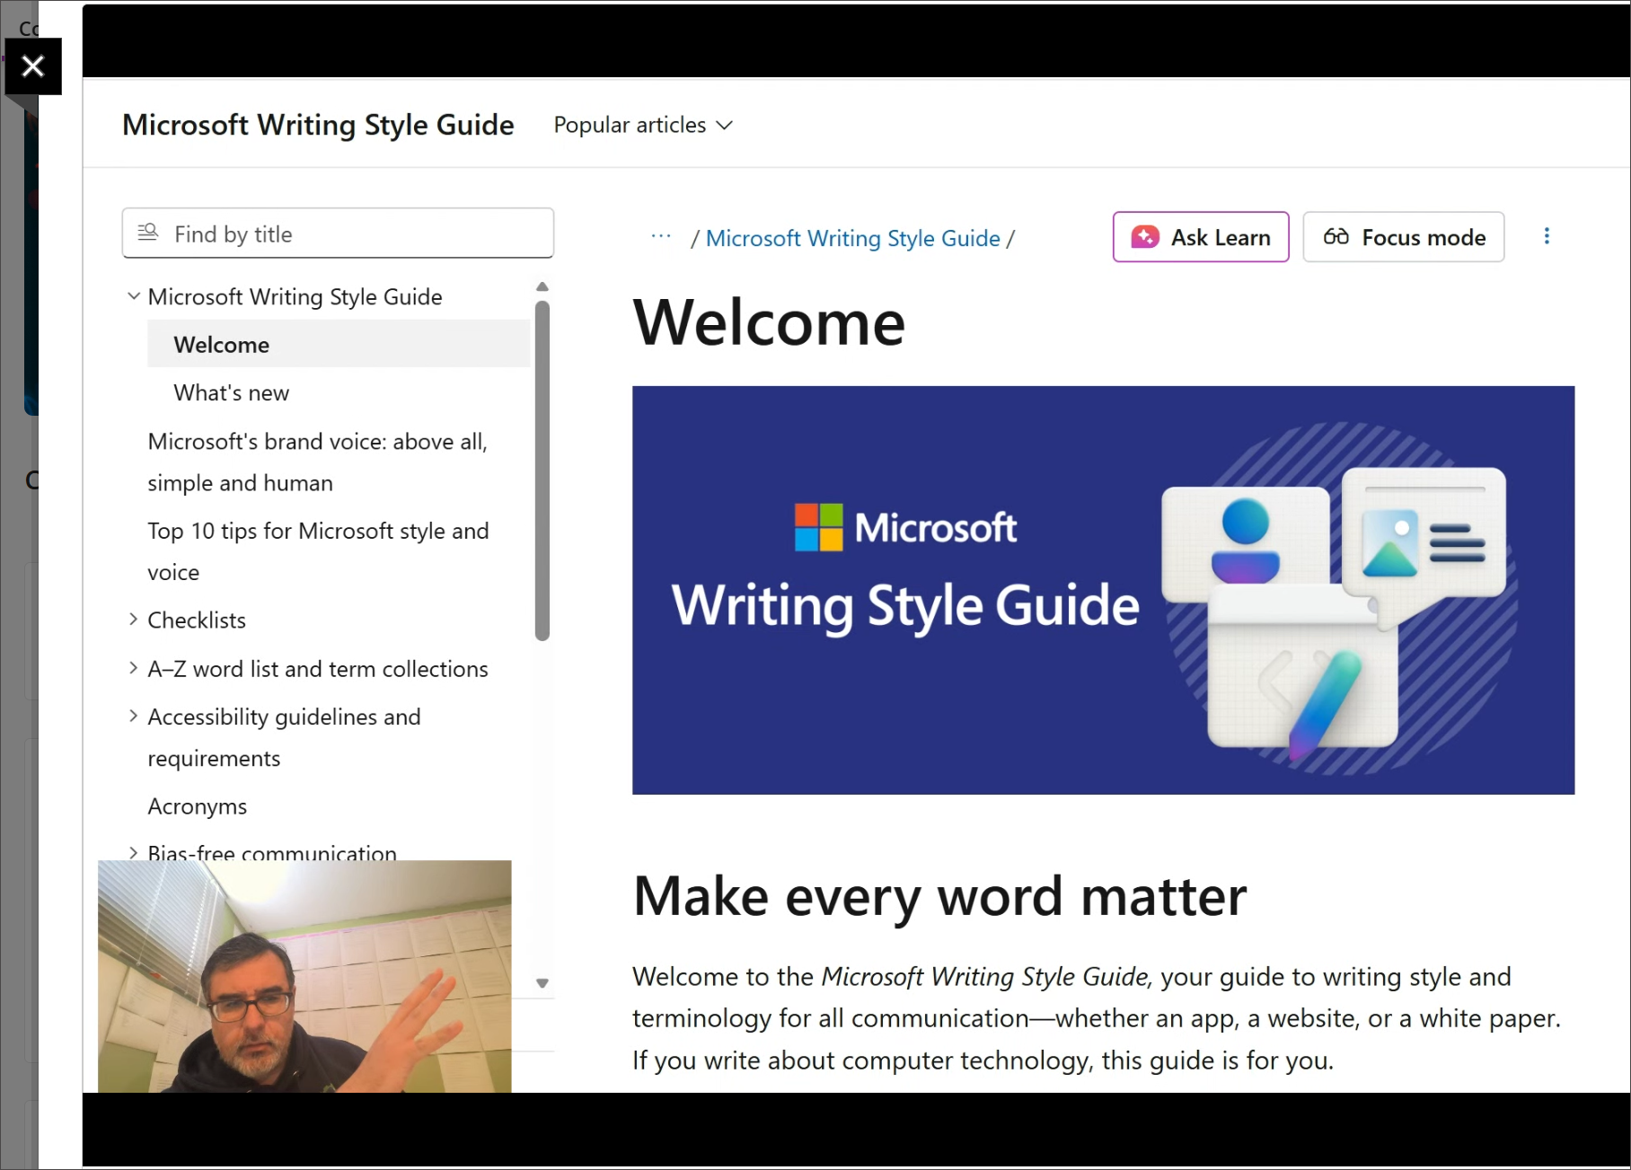Image resolution: width=1631 pixels, height=1170 pixels.
Task: Select Acronyms in the navigation pane
Action: tap(198, 805)
